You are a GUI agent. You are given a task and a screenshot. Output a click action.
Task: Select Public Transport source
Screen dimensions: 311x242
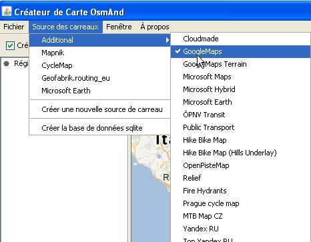[240, 127]
